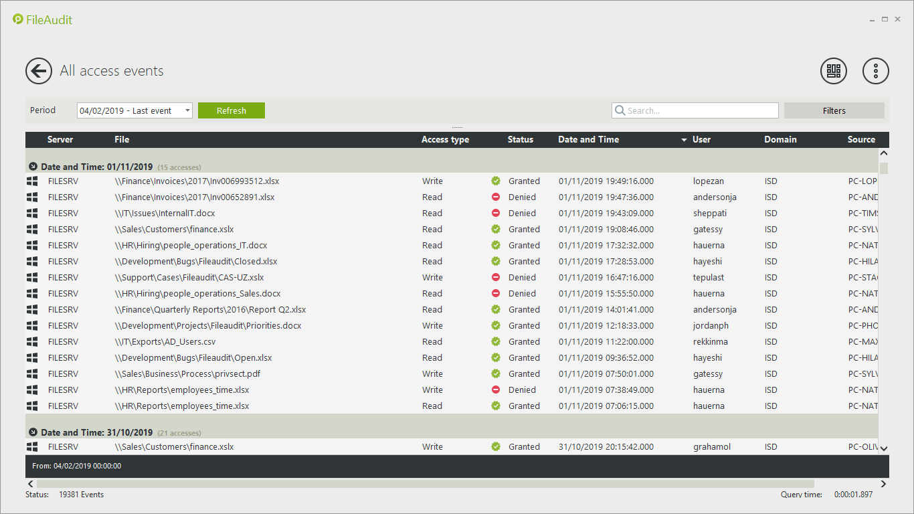The image size is (914, 514).
Task: Click the green Granted icon for AD_Users.csv
Action: pos(496,342)
